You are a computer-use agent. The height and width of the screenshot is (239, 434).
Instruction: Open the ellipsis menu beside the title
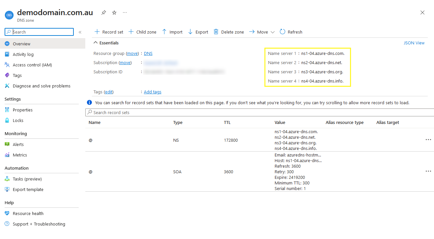125,12
